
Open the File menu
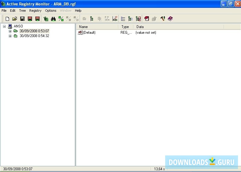[4, 11]
